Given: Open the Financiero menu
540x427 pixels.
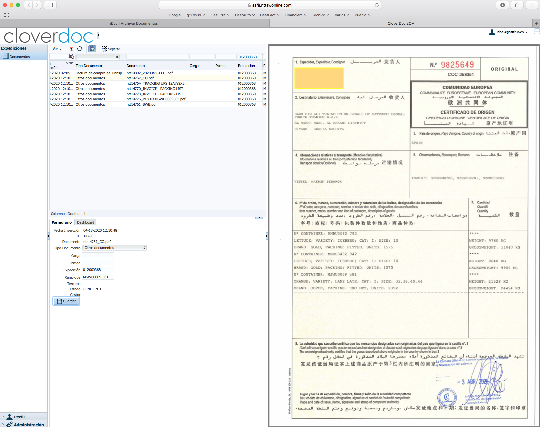Looking at the screenshot, I should click(x=295, y=15).
